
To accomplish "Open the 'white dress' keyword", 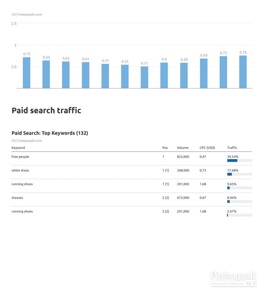I will click(20, 171).
